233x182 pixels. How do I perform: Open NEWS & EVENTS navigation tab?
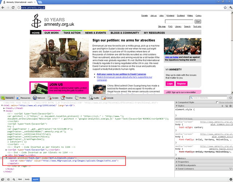[95, 33]
